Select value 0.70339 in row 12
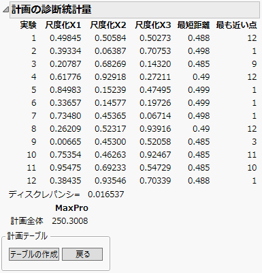Screen dimensions: 262x273 click(155, 181)
